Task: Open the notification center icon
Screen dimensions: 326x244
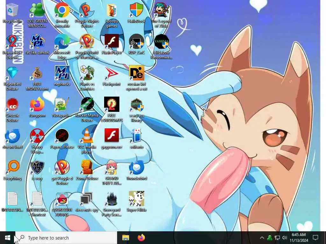Action: [315, 238]
